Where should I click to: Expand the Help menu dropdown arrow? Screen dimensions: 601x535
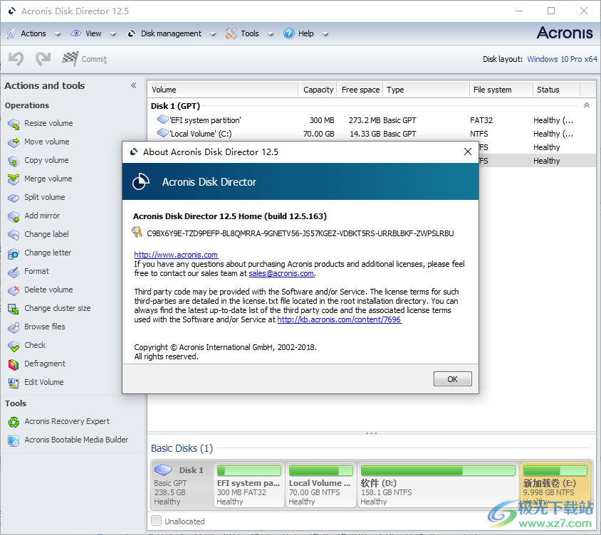click(325, 34)
